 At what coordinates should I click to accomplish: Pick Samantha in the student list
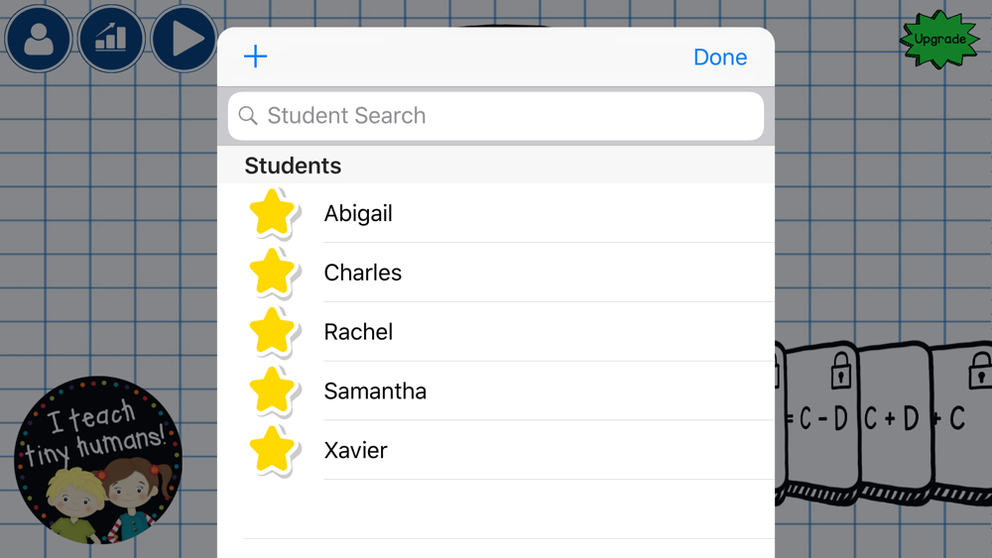pos(496,391)
